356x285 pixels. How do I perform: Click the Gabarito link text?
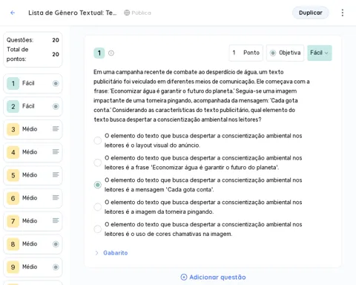coord(116,253)
